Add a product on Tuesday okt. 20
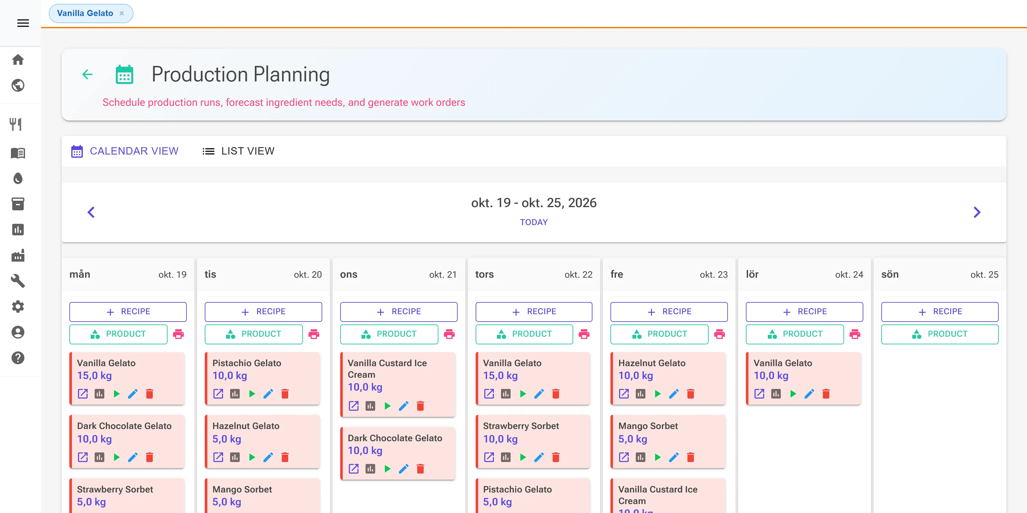Screen dimensions: 1027x513 (x=254, y=334)
